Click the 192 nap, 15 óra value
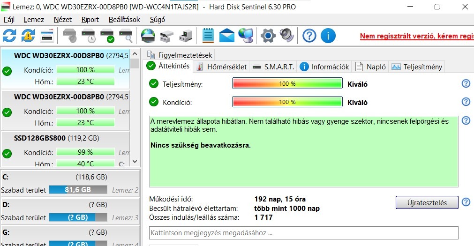This screenshot has width=474, height=246. pos(280,199)
